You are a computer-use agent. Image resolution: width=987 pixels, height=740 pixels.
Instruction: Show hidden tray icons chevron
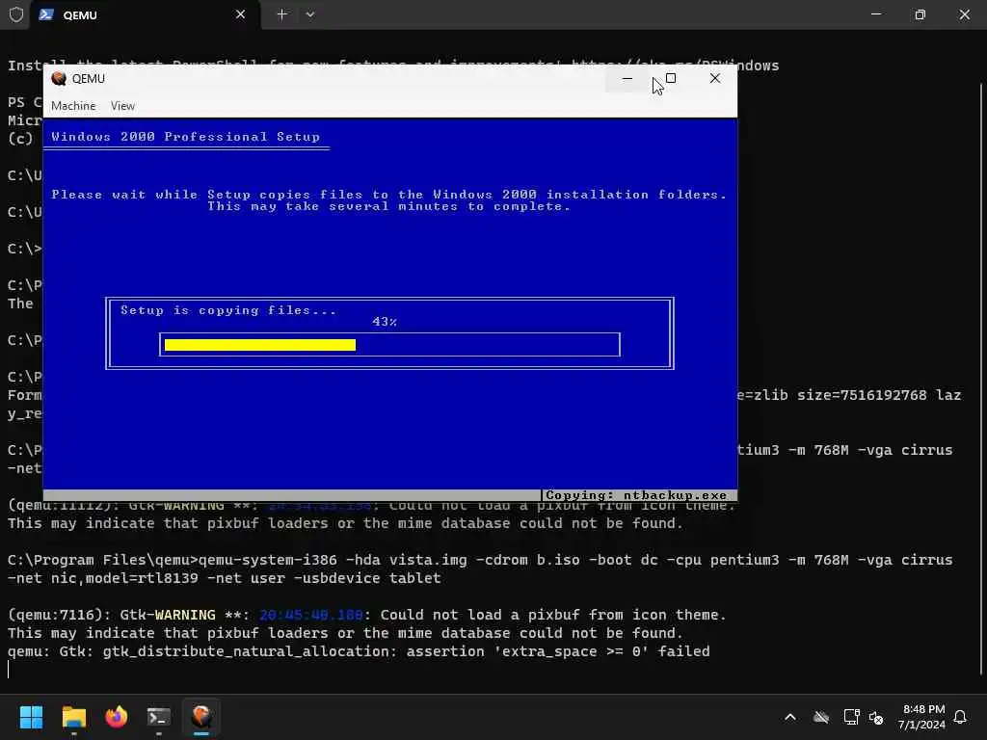tap(790, 717)
